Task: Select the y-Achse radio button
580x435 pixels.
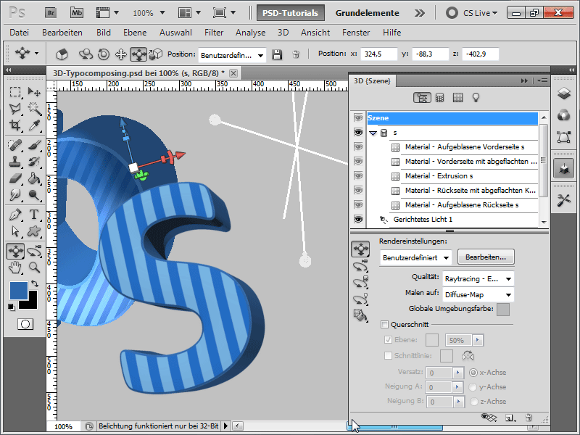Action: click(473, 387)
